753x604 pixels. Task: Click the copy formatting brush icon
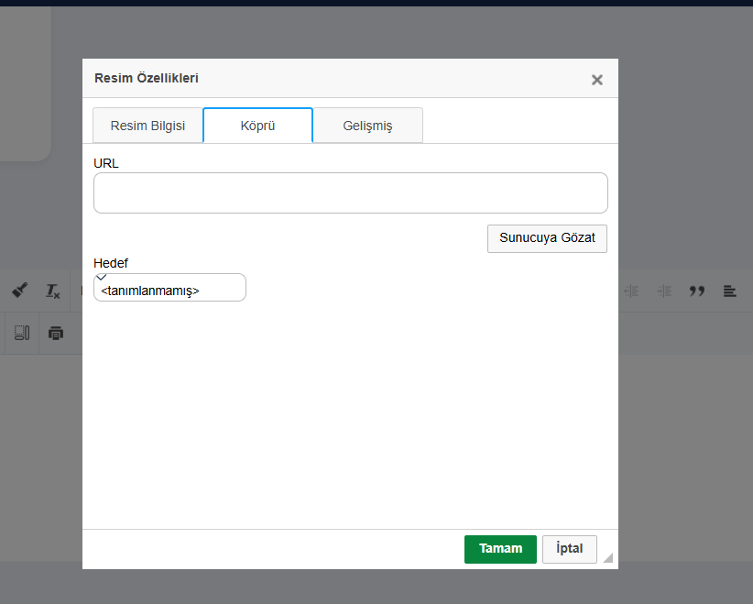[19, 291]
